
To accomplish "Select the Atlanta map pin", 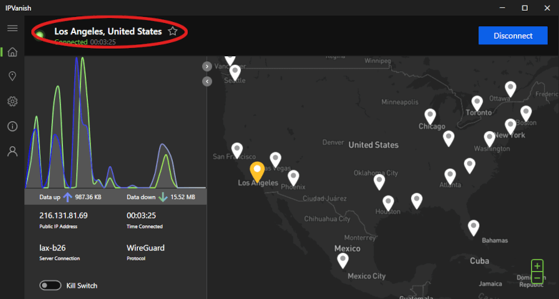I will (x=450, y=177).
